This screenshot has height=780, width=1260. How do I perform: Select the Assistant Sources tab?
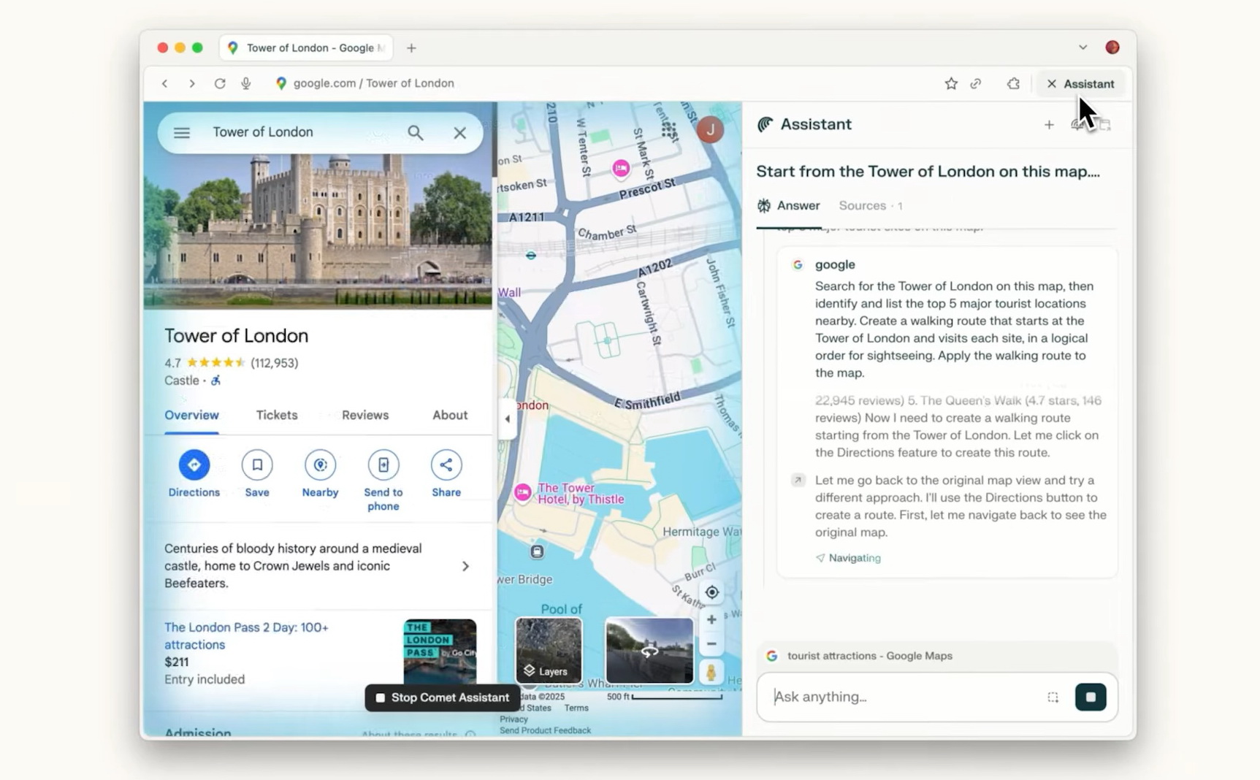871,206
